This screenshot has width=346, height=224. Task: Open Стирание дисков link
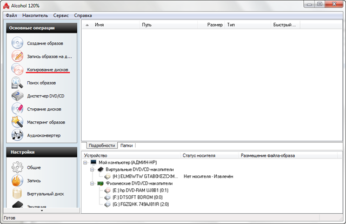(x=44, y=109)
